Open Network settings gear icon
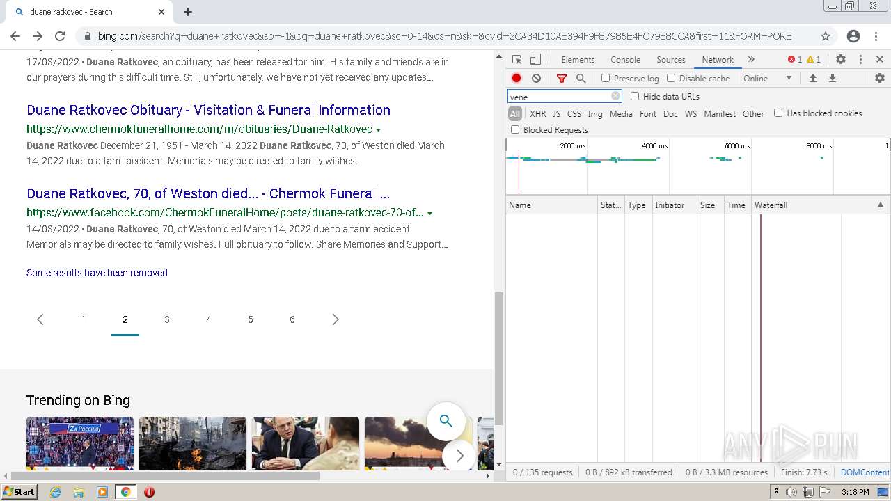Viewport: 891px width, 501px height. tap(879, 79)
